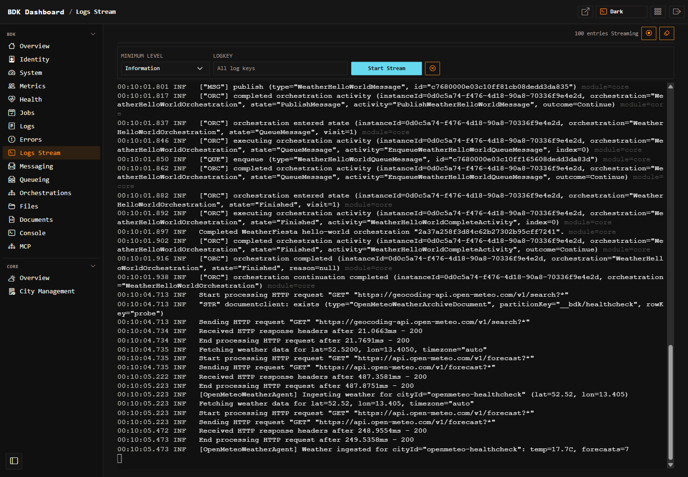
Task: Collapse the BDK sidebar section
Action: coord(93,34)
